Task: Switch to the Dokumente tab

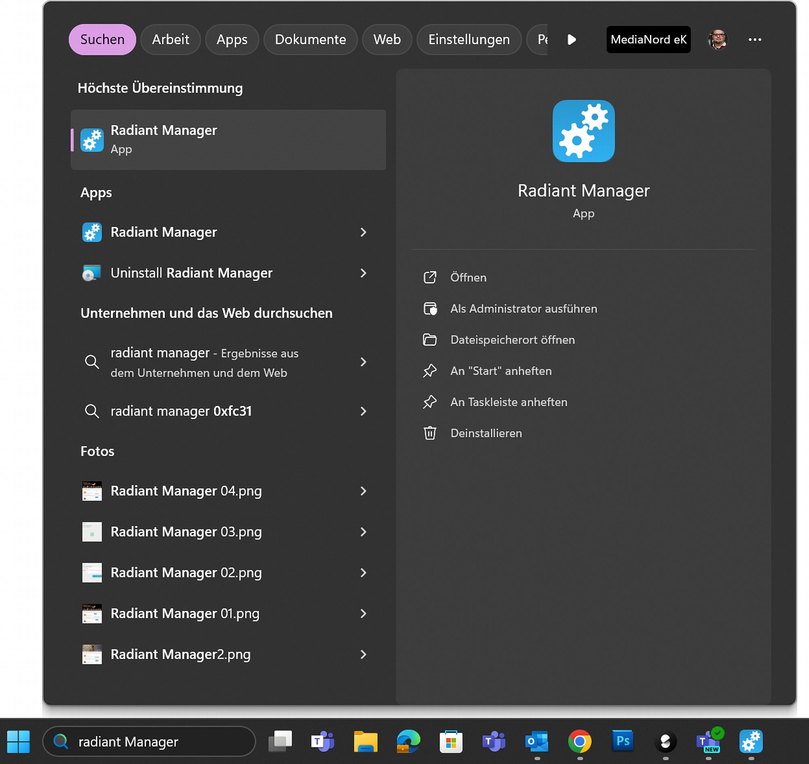Action: pos(310,40)
